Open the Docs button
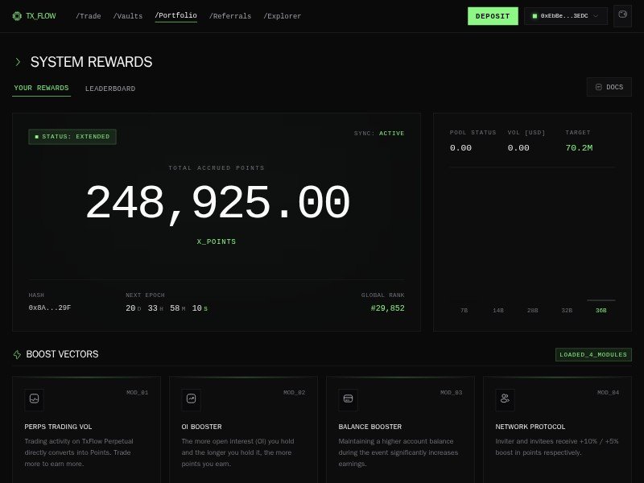The width and height of the screenshot is (644, 483). (x=609, y=87)
